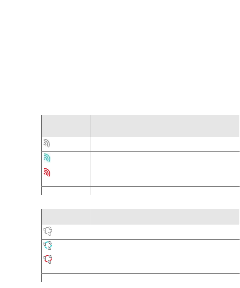Image resolution: width=240 pixels, height=288 pixels.
Task: Select the mesh table's bottom-right cell
Action: coord(165,278)
